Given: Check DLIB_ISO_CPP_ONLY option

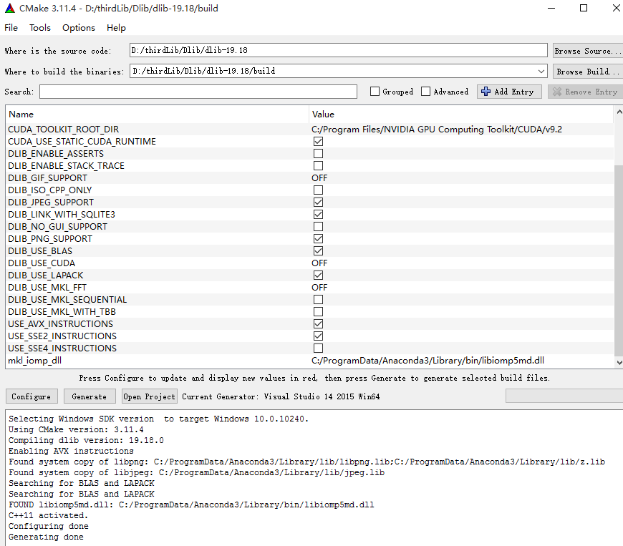Looking at the screenshot, I should tap(318, 190).
